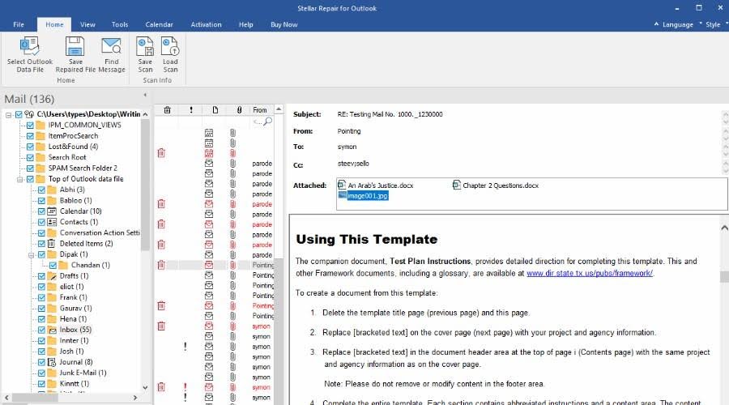Toggle Search Root checkbox
The width and height of the screenshot is (729, 405).
point(30,157)
